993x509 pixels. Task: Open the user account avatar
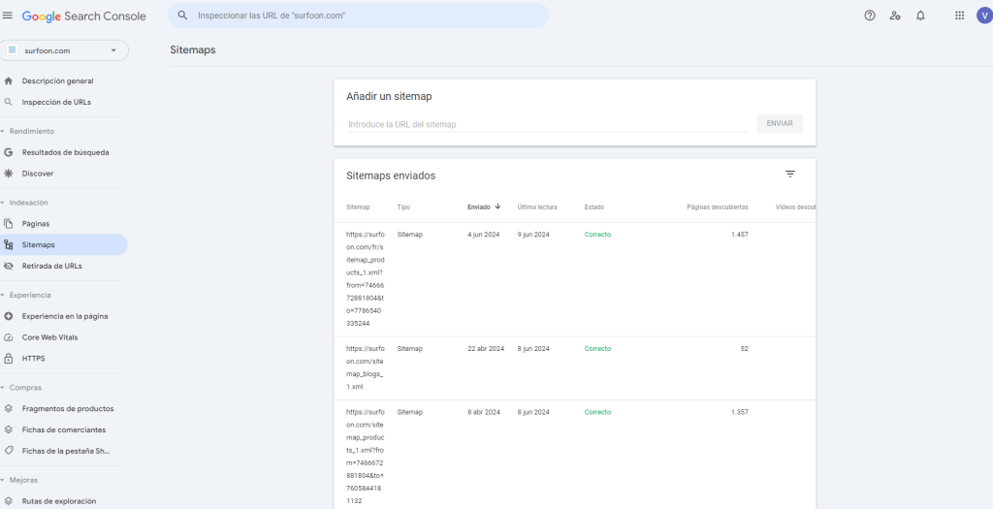click(x=983, y=16)
